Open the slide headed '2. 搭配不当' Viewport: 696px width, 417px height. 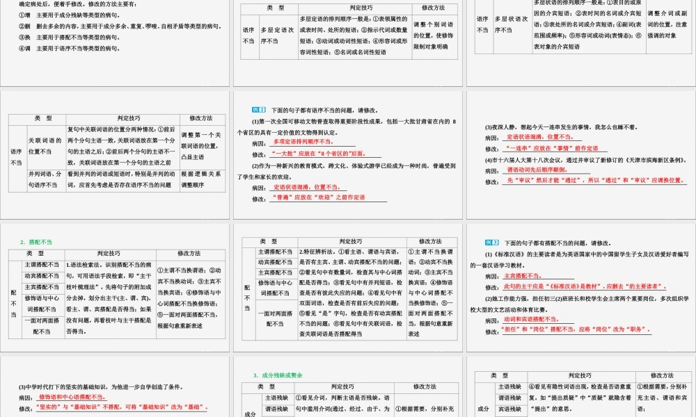pyautogui.click(x=115, y=288)
